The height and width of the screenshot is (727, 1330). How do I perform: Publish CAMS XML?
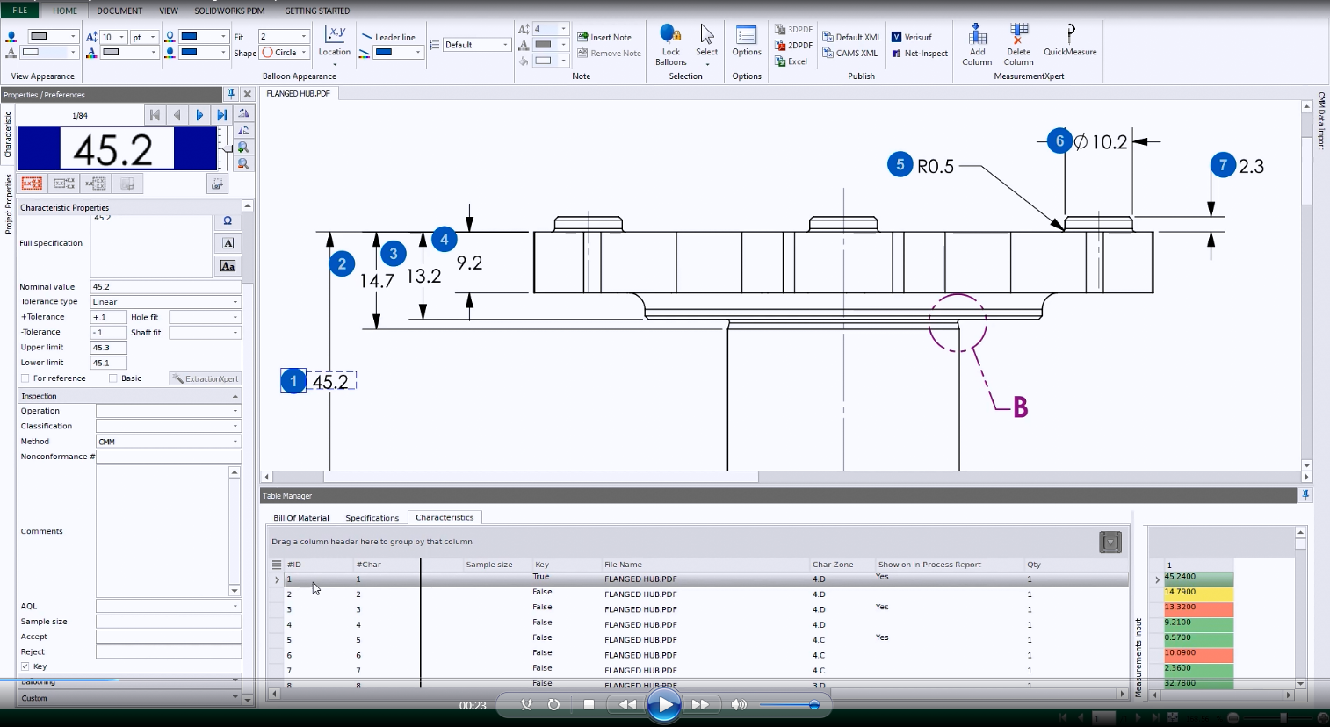[849, 53]
